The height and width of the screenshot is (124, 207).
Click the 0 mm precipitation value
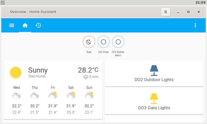(94, 77)
